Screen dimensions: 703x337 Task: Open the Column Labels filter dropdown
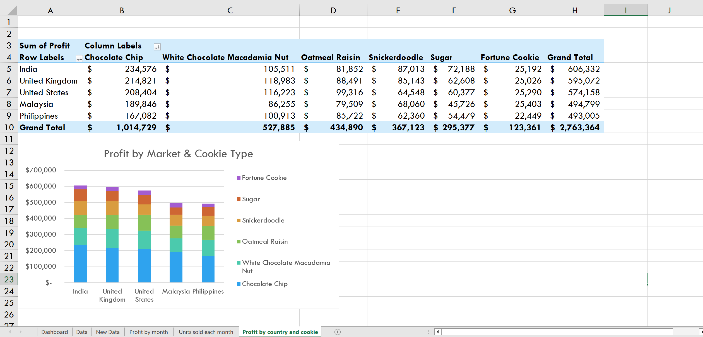pos(157,47)
